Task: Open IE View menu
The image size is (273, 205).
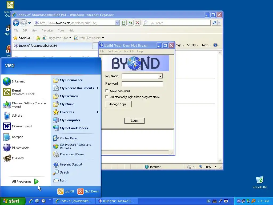Action: click(x=34, y=30)
